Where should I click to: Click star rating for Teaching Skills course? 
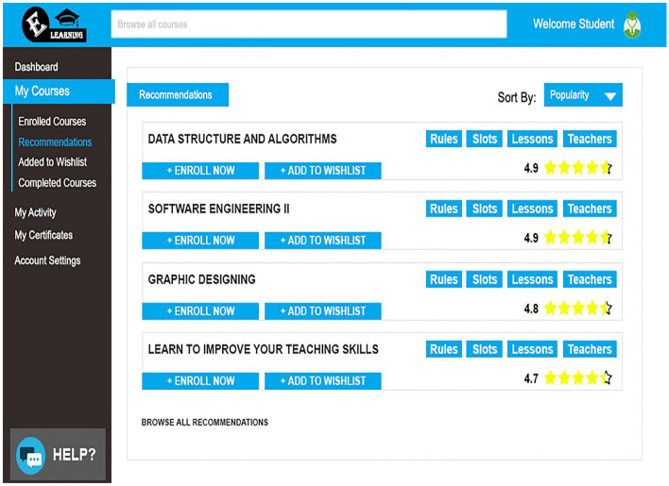point(577,378)
